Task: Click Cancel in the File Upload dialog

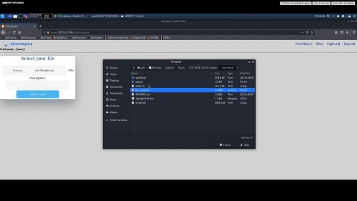Action: point(225,145)
